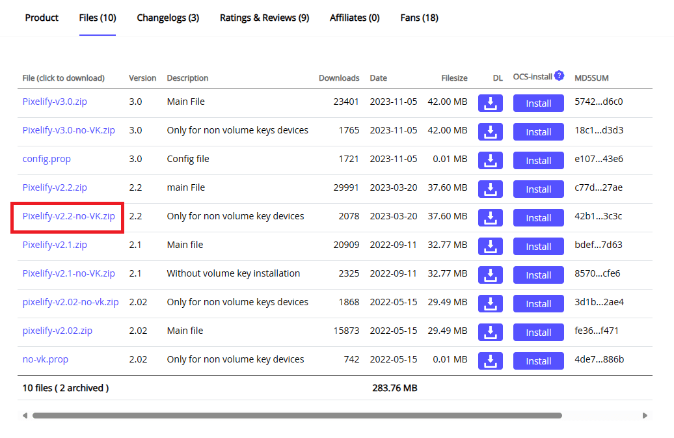This screenshot has width=674, height=438.
Task: Click the no-vk.prop file link
Action: point(45,359)
